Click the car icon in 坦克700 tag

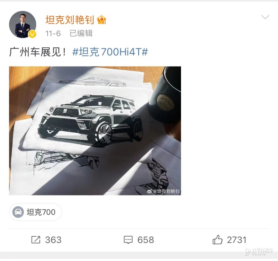[x=18, y=212]
